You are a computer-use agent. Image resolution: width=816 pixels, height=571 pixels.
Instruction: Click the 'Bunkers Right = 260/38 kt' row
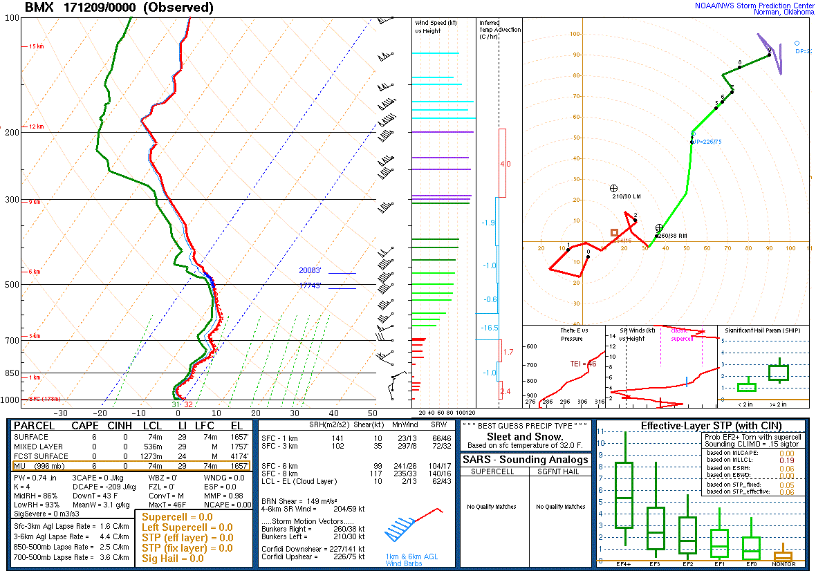pyautogui.click(x=313, y=529)
